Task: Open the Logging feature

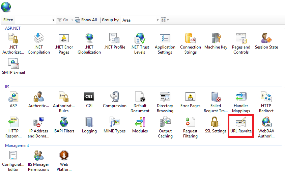Action: [x=89, y=125]
